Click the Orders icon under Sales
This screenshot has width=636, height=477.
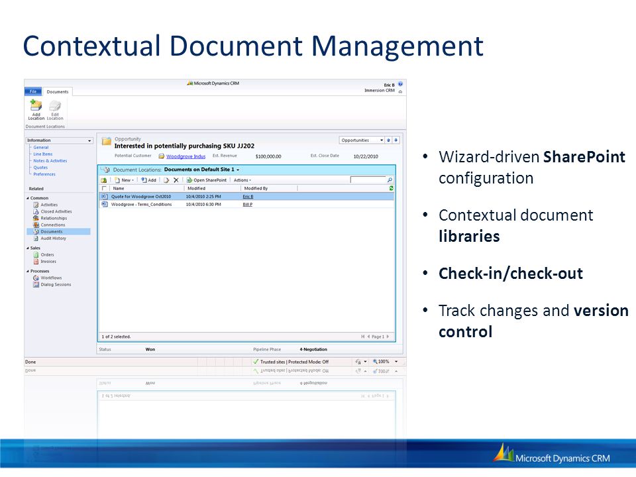pyautogui.click(x=36, y=254)
